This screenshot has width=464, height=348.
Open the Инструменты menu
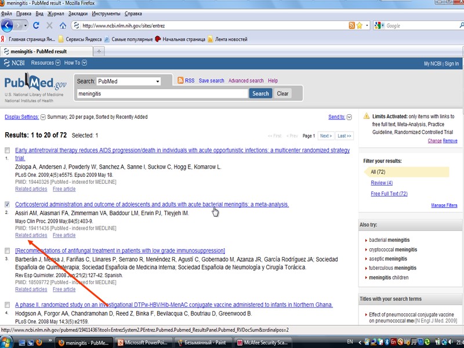pos(106,13)
